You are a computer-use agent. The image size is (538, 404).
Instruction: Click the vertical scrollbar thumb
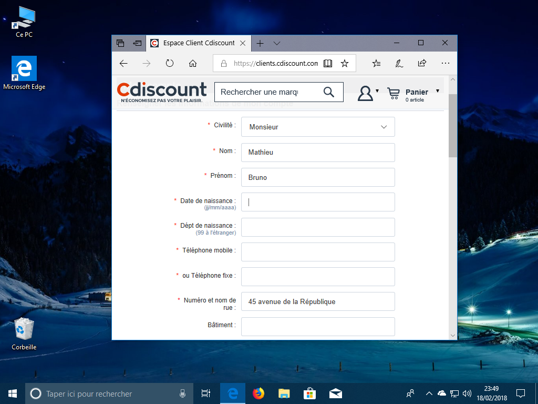point(452,126)
